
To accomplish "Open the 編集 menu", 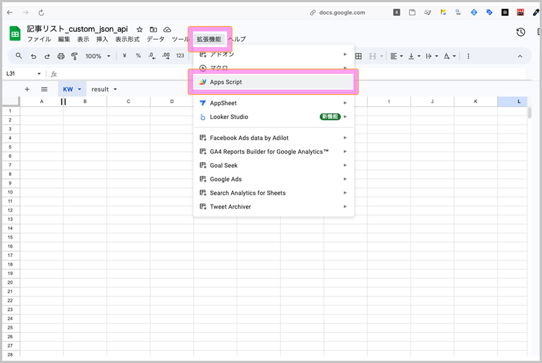I will point(64,39).
